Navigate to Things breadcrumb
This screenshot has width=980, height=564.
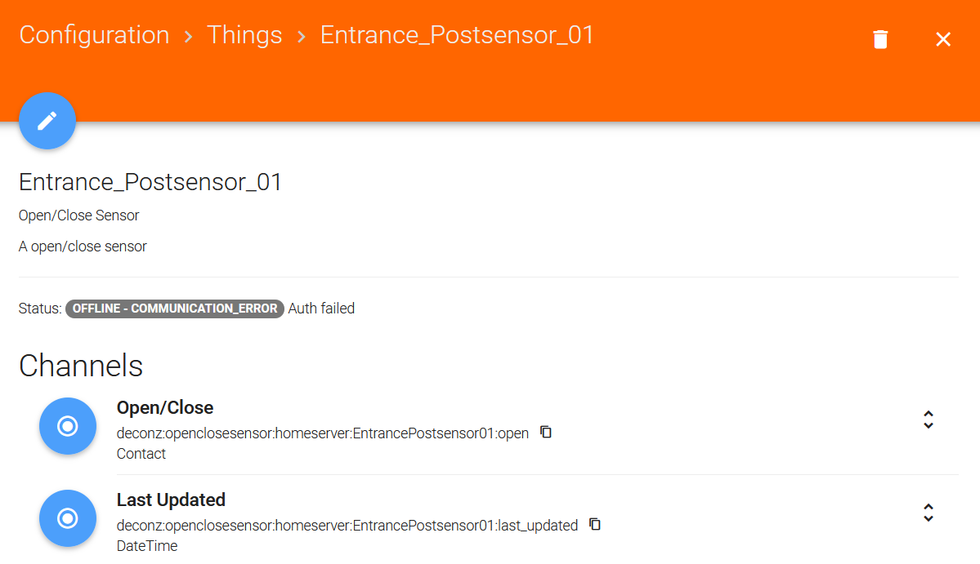coord(244,35)
